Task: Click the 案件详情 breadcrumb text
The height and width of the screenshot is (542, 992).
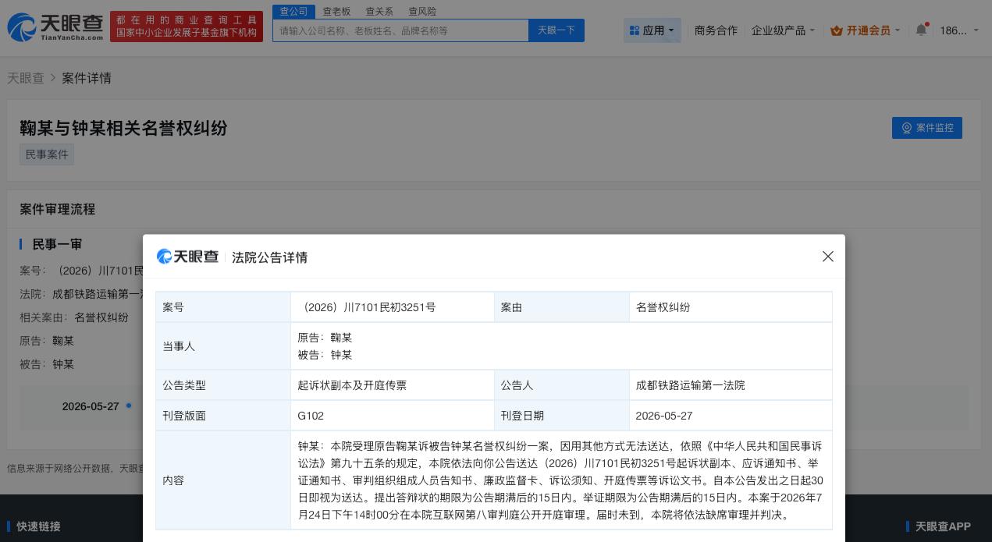Action: pyautogui.click(x=87, y=78)
